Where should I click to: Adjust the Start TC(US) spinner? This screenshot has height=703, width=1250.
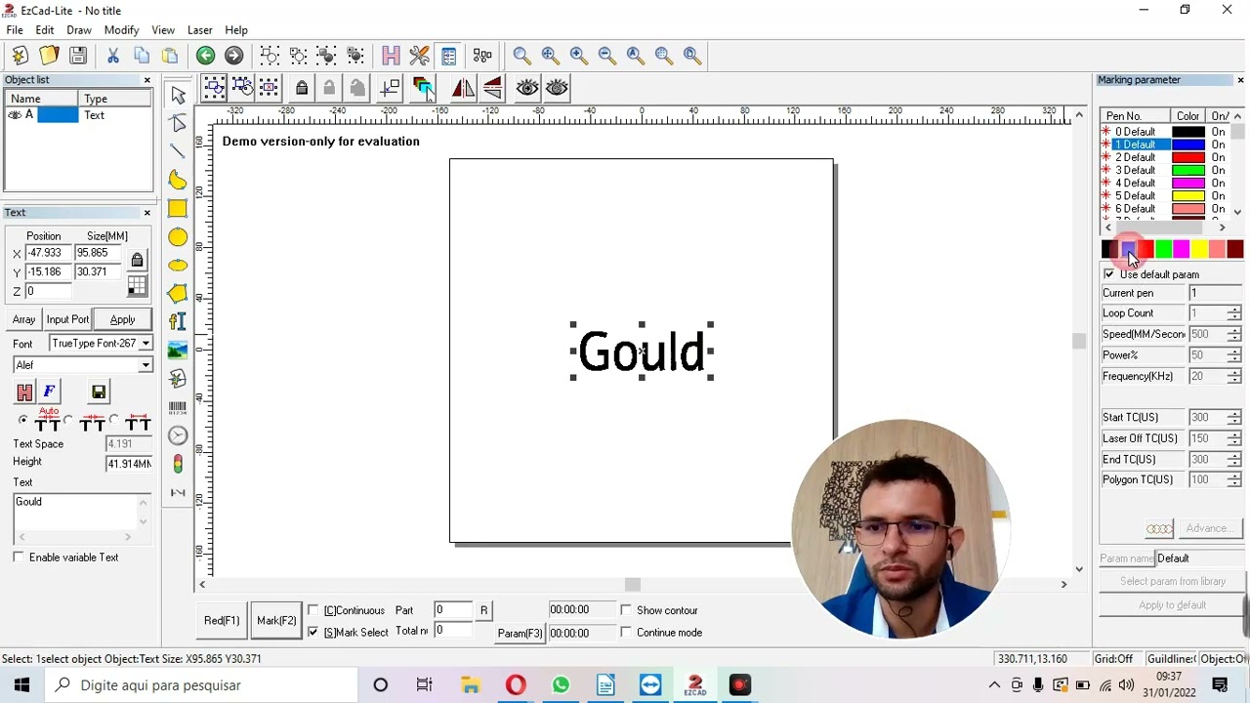tap(1234, 418)
